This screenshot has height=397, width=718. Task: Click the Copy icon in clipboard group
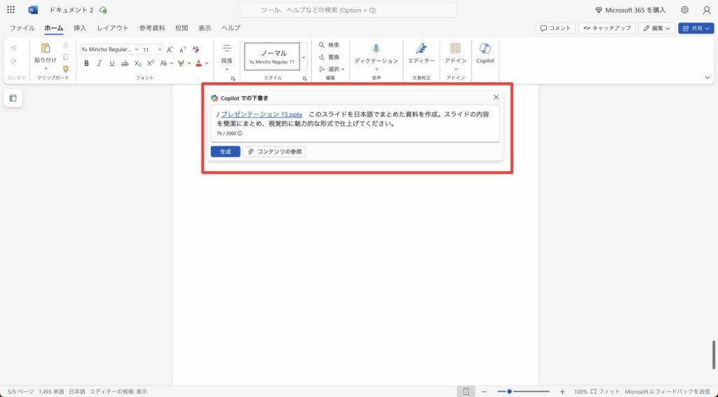(x=65, y=57)
